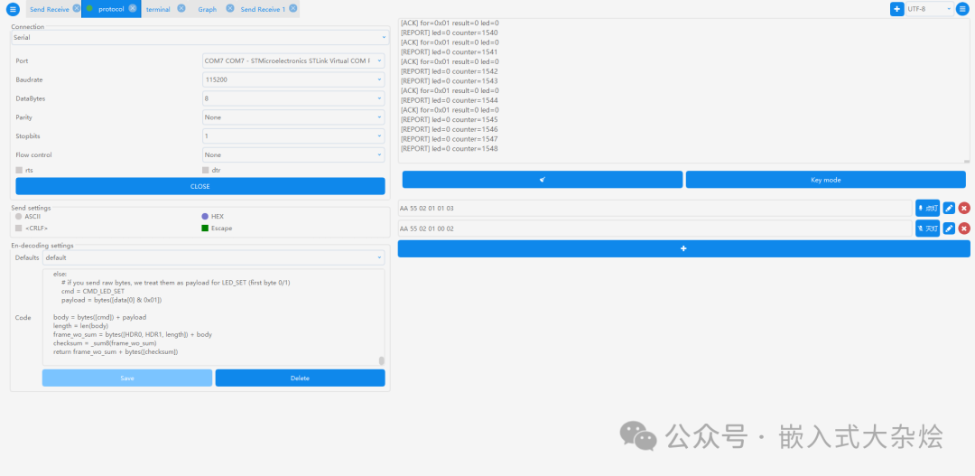Viewport: 975px width, 476px height.
Task: Open the UTF-8 encoding dropdown
Action: pyautogui.click(x=930, y=9)
